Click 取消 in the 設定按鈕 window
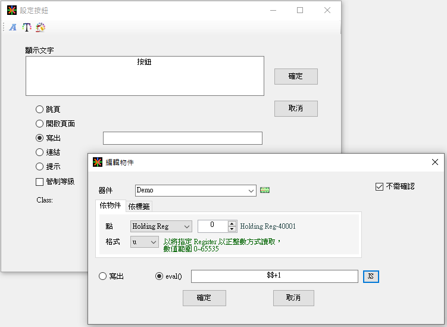The width and height of the screenshot is (447, 327). (296, 108)
